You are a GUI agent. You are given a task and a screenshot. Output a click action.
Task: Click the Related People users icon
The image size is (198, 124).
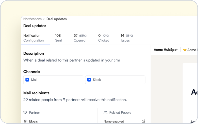point(105,112)
